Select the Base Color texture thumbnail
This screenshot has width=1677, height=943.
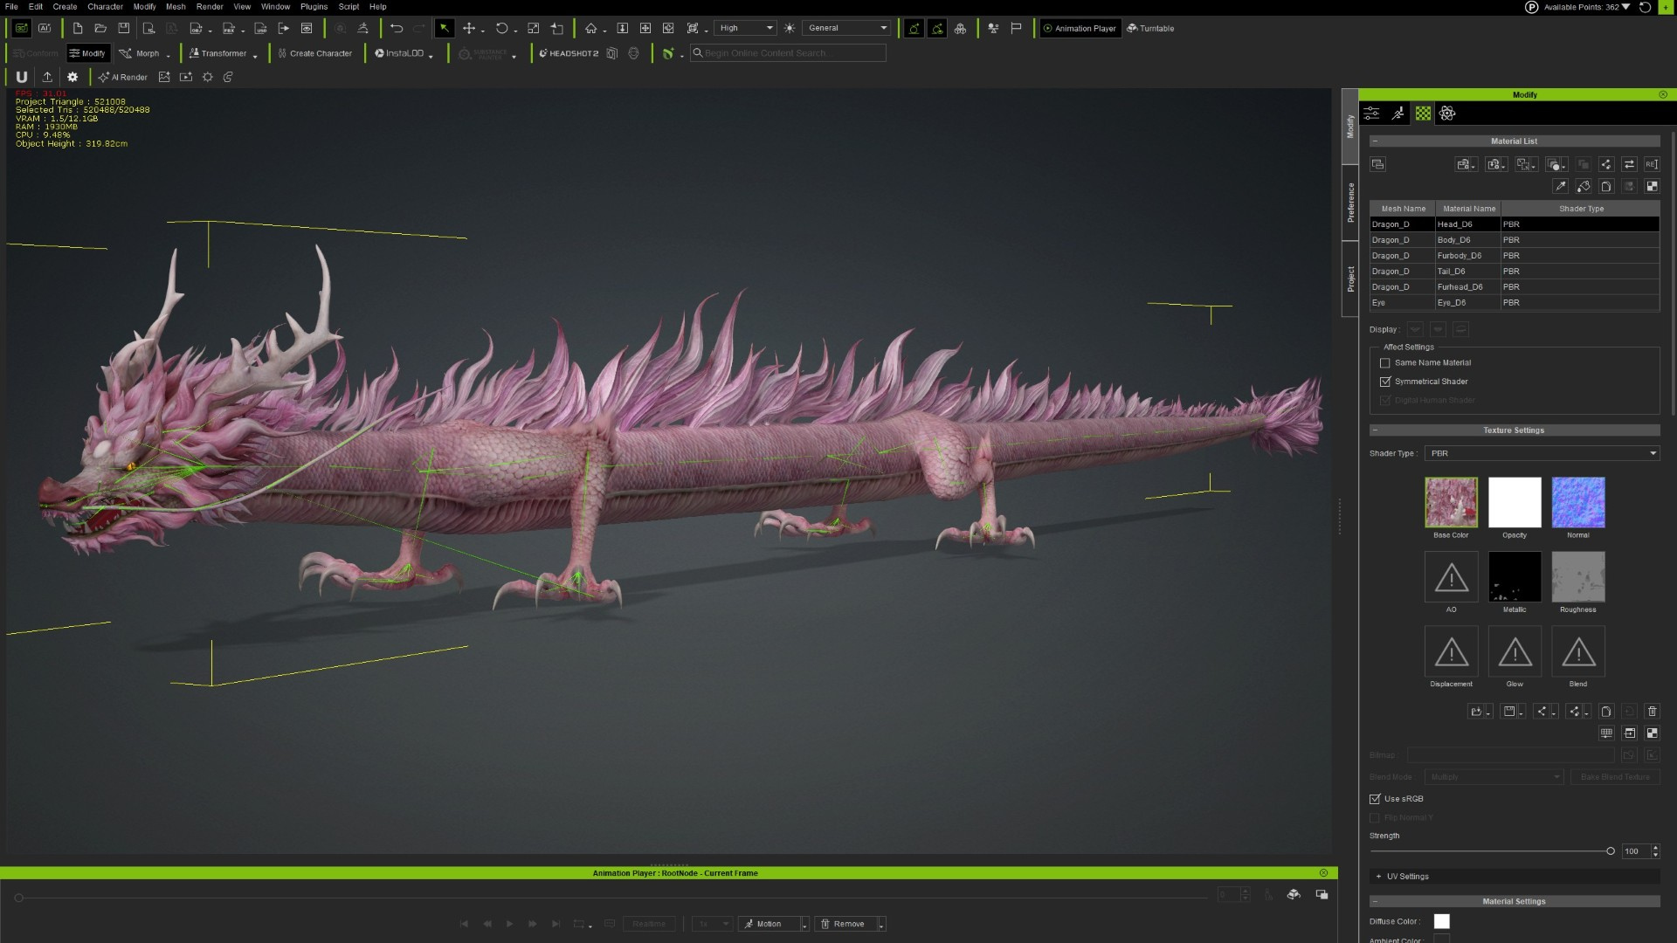(x=1451, y=502)
